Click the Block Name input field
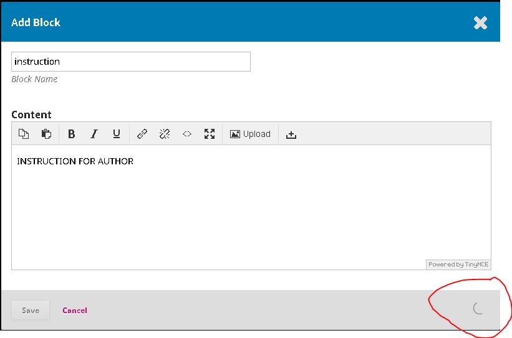This screenshot has height=338, width=512. coord(131,62)
